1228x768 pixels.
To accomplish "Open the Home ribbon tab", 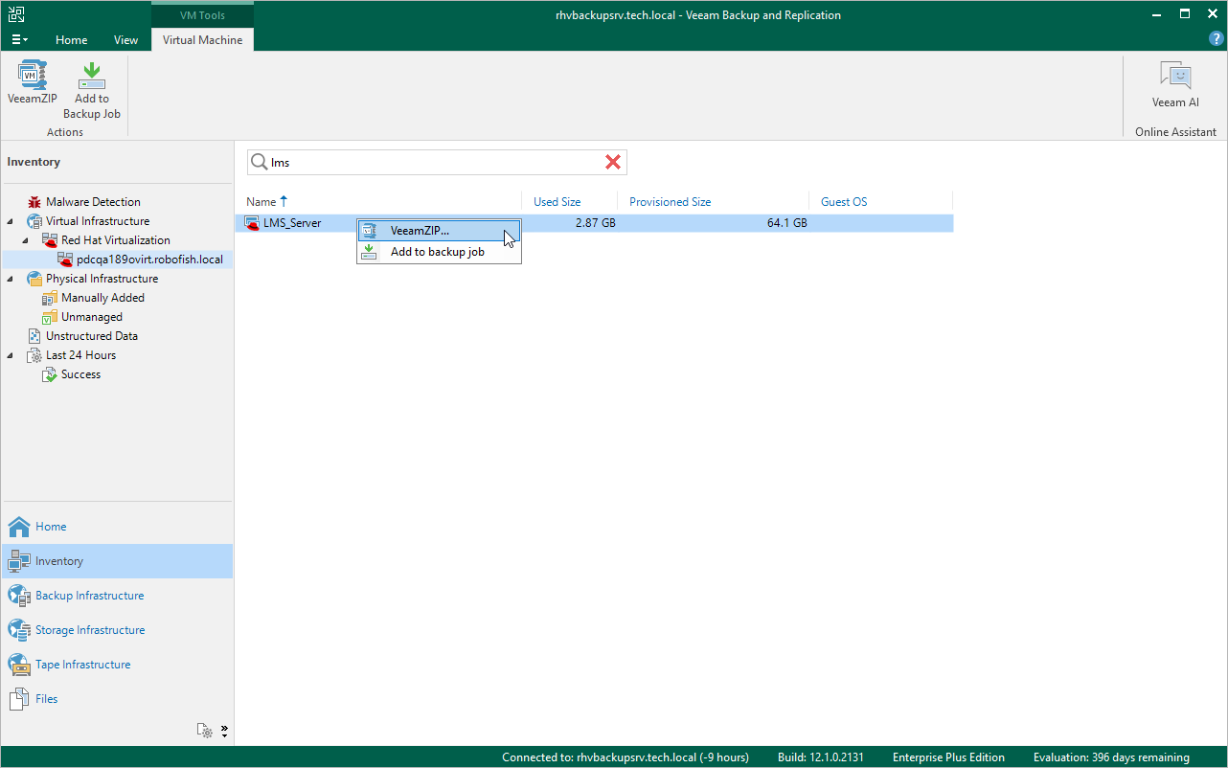I will (72, 40).
